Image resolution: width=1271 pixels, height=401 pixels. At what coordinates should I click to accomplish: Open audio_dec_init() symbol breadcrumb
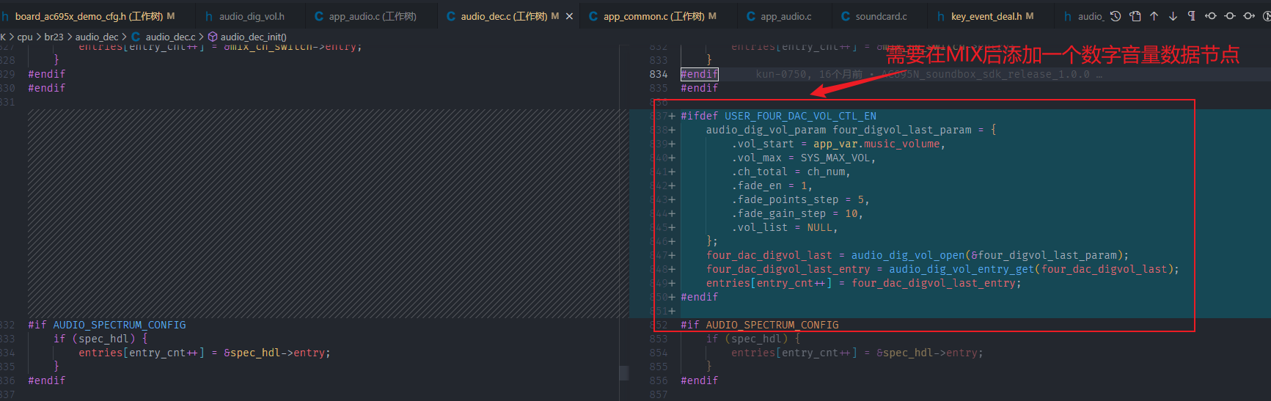[x=254, y=37]
